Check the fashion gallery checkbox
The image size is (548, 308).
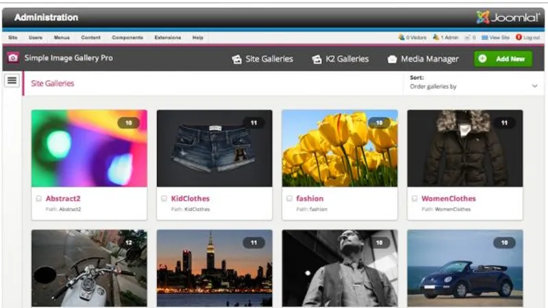pyautogui.click(x=289, y=198)
